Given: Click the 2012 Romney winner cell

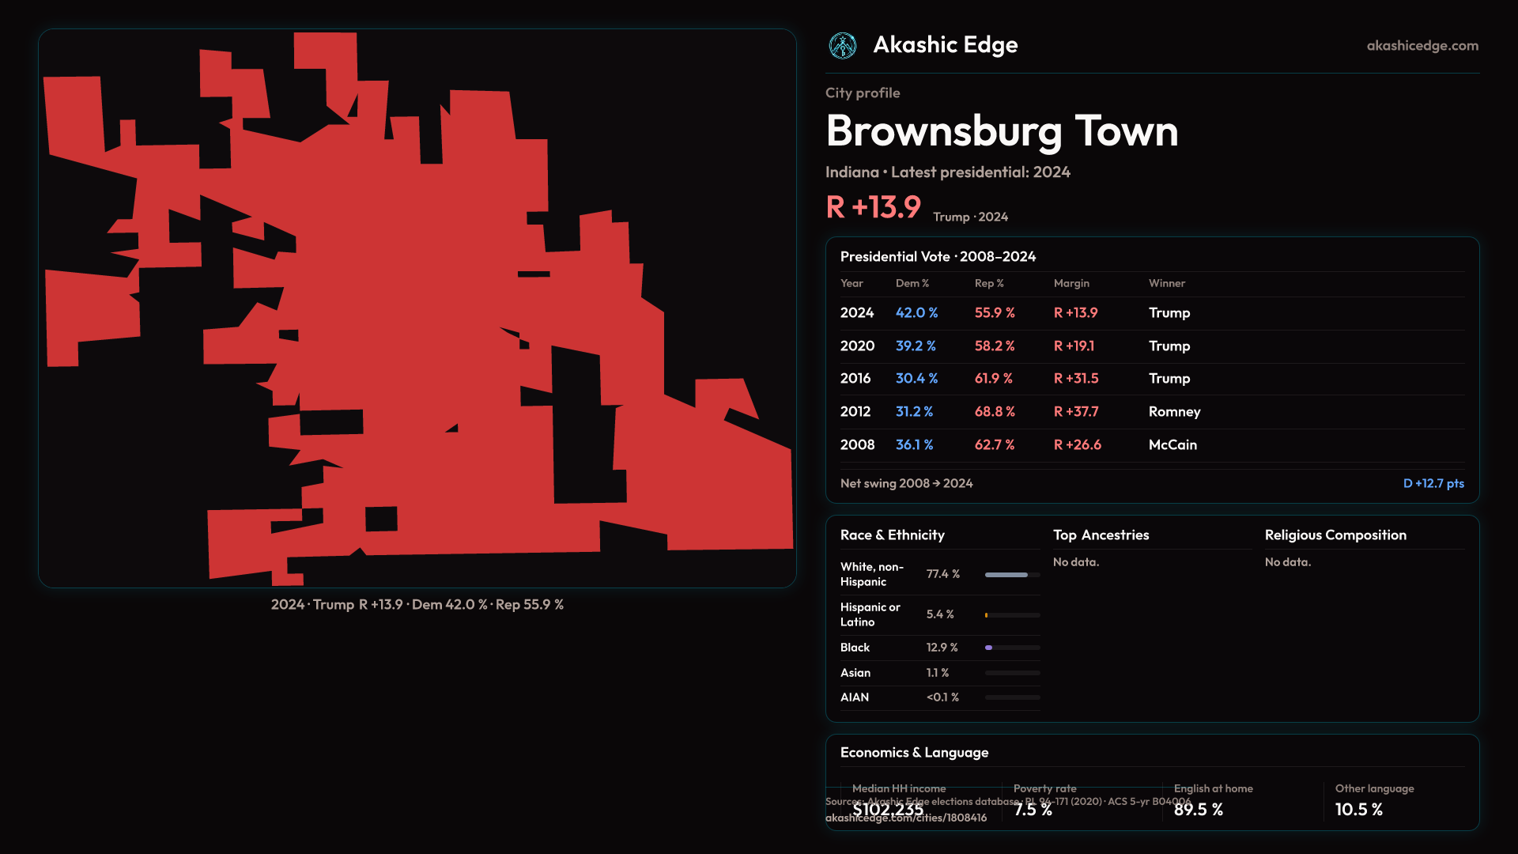Looking at the screenshot, I should [1173, 412].
